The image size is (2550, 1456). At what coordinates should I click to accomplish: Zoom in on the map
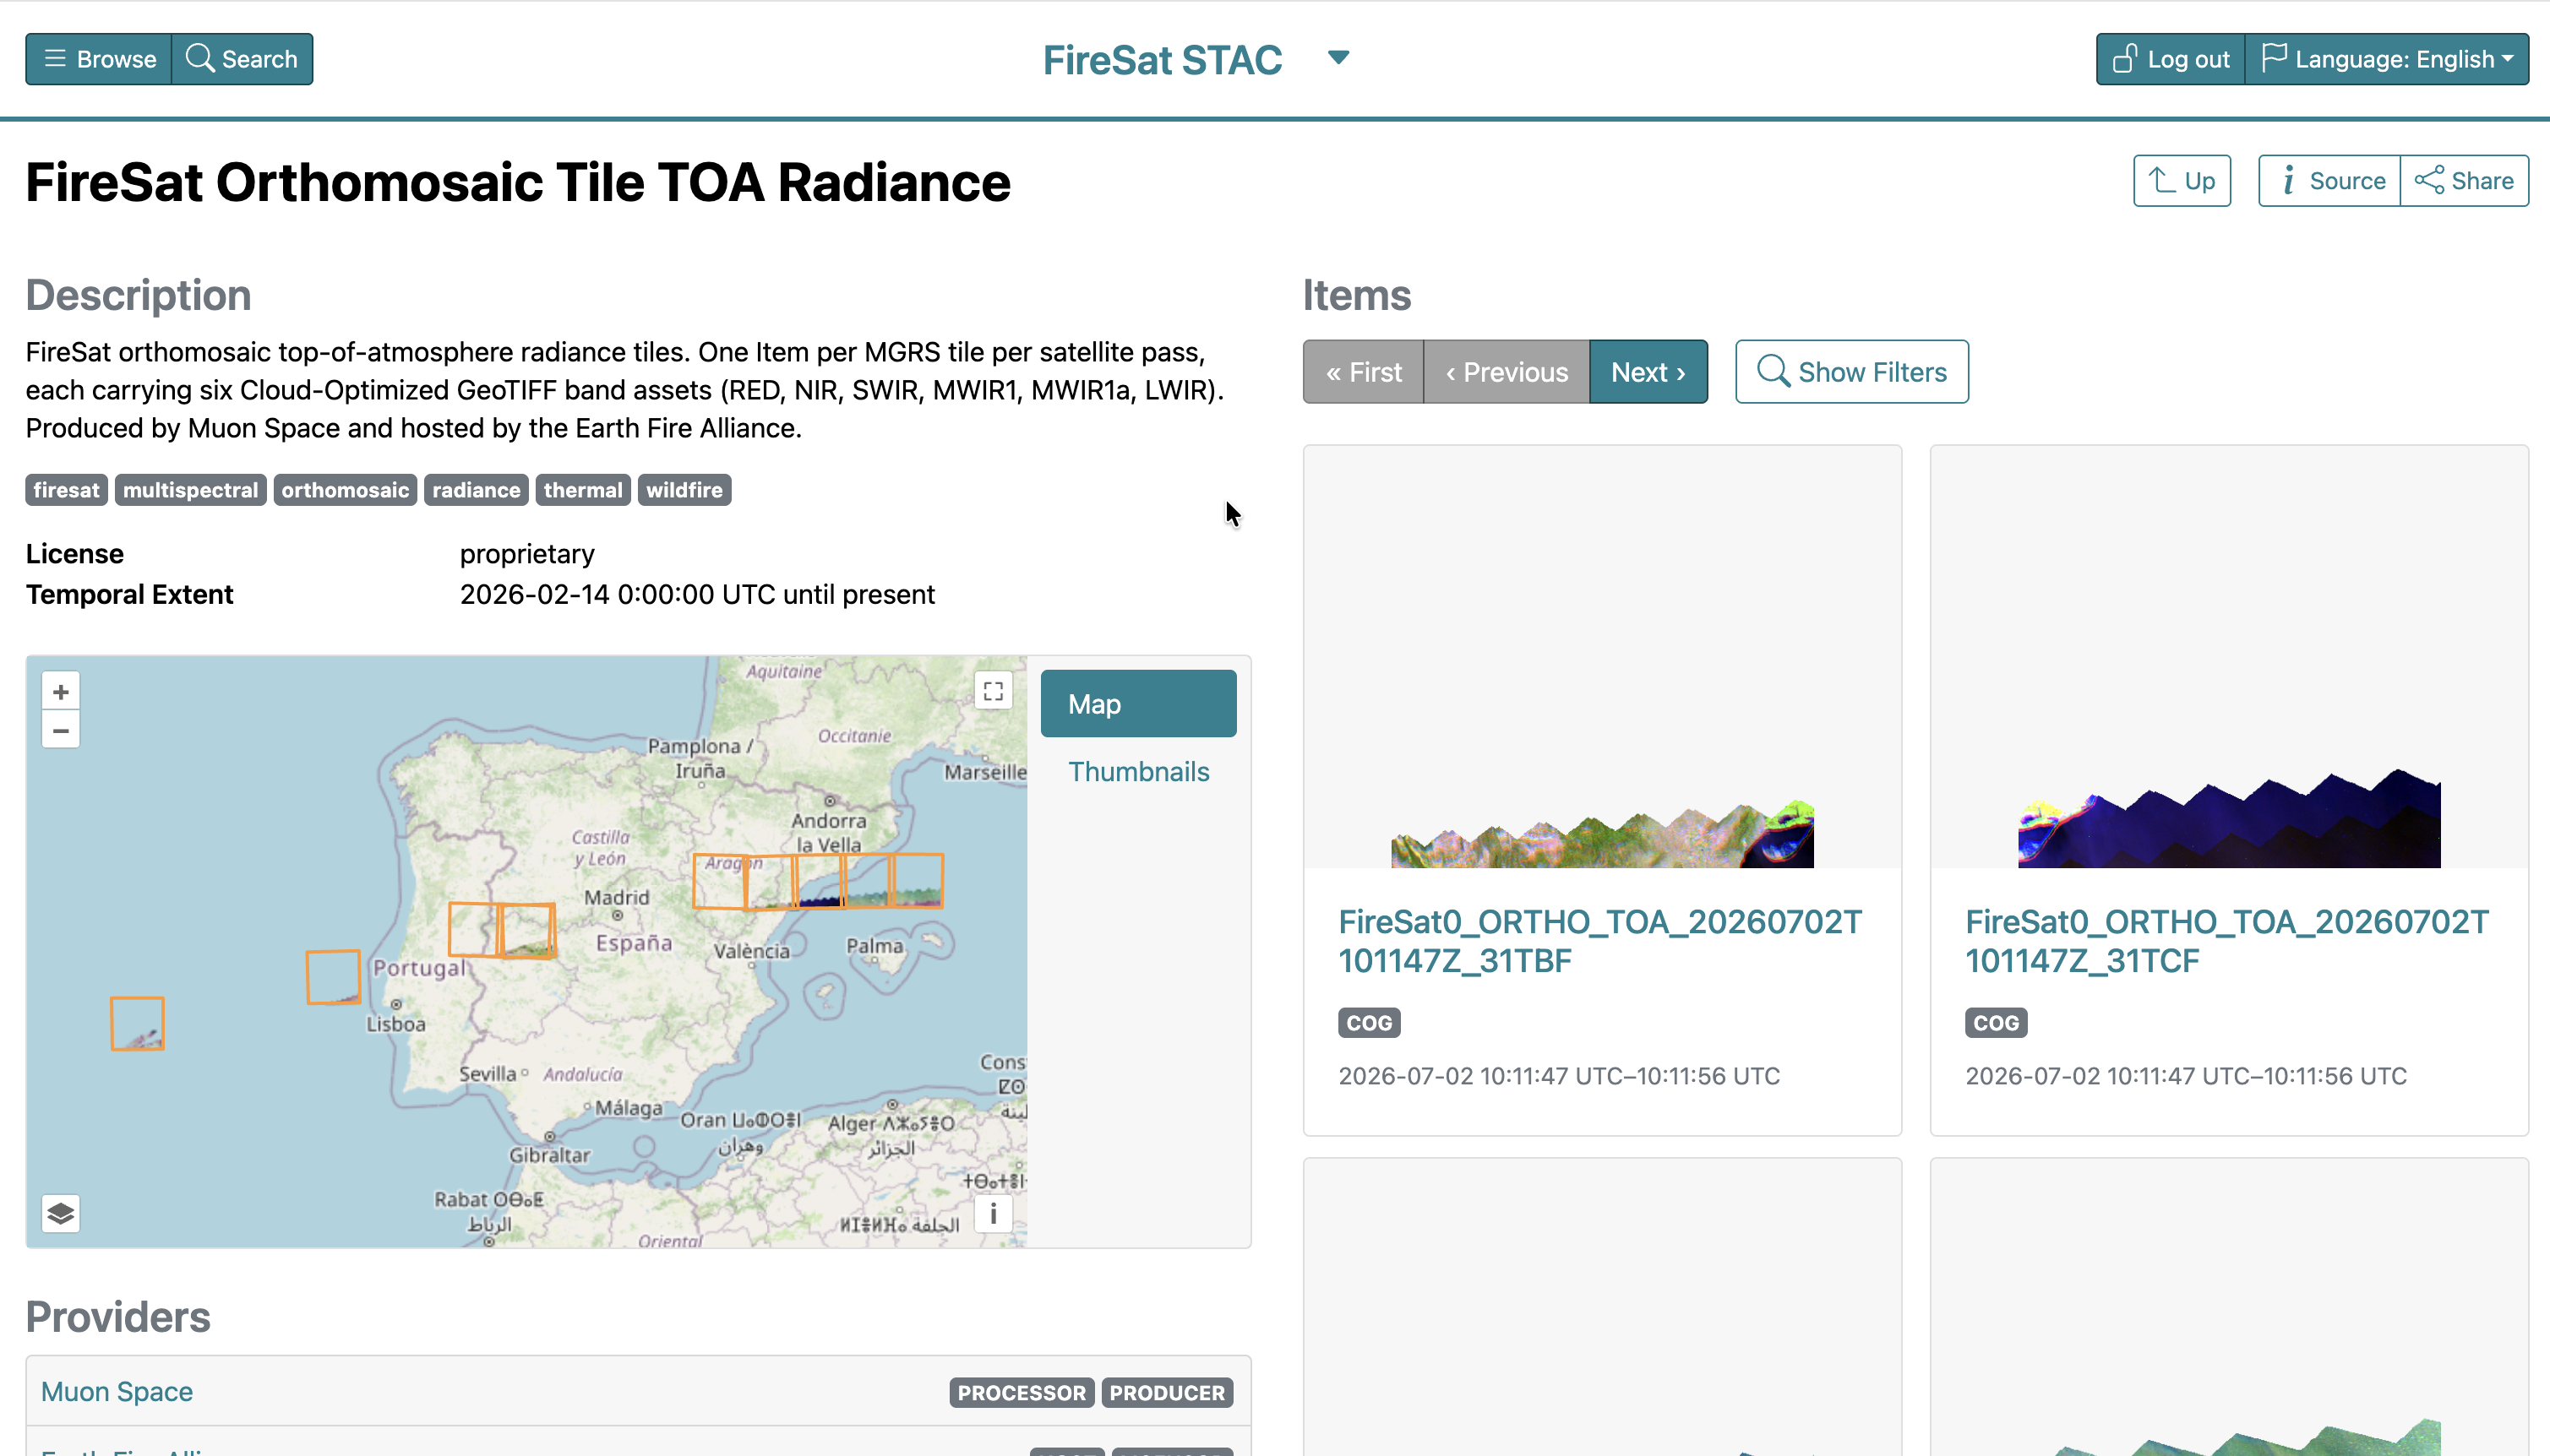[x=61, y=691]
